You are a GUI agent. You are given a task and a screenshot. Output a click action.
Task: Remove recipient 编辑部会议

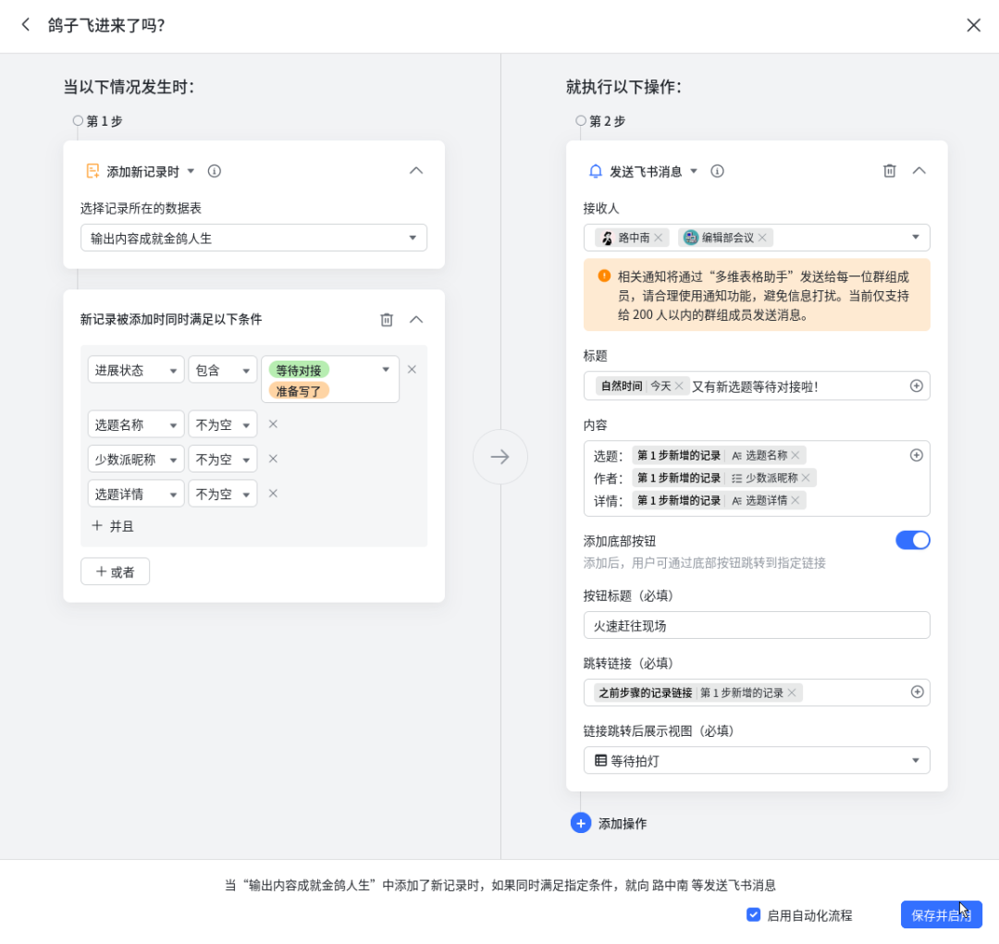coord(762,238)
